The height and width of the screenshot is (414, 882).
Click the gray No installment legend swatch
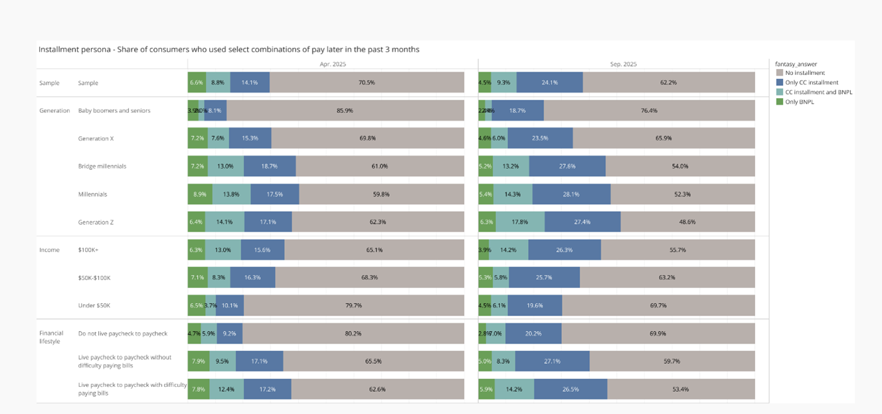click(x=780, y=73)
